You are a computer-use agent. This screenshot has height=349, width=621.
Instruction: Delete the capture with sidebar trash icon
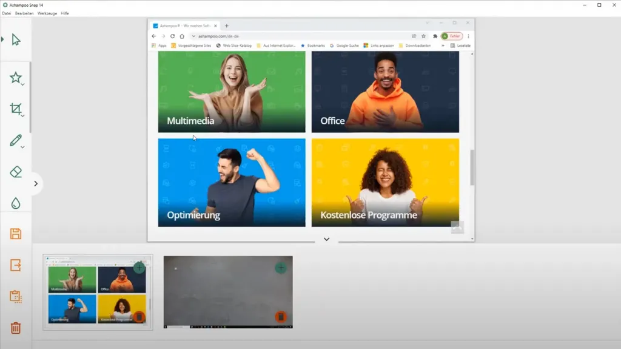16,328
